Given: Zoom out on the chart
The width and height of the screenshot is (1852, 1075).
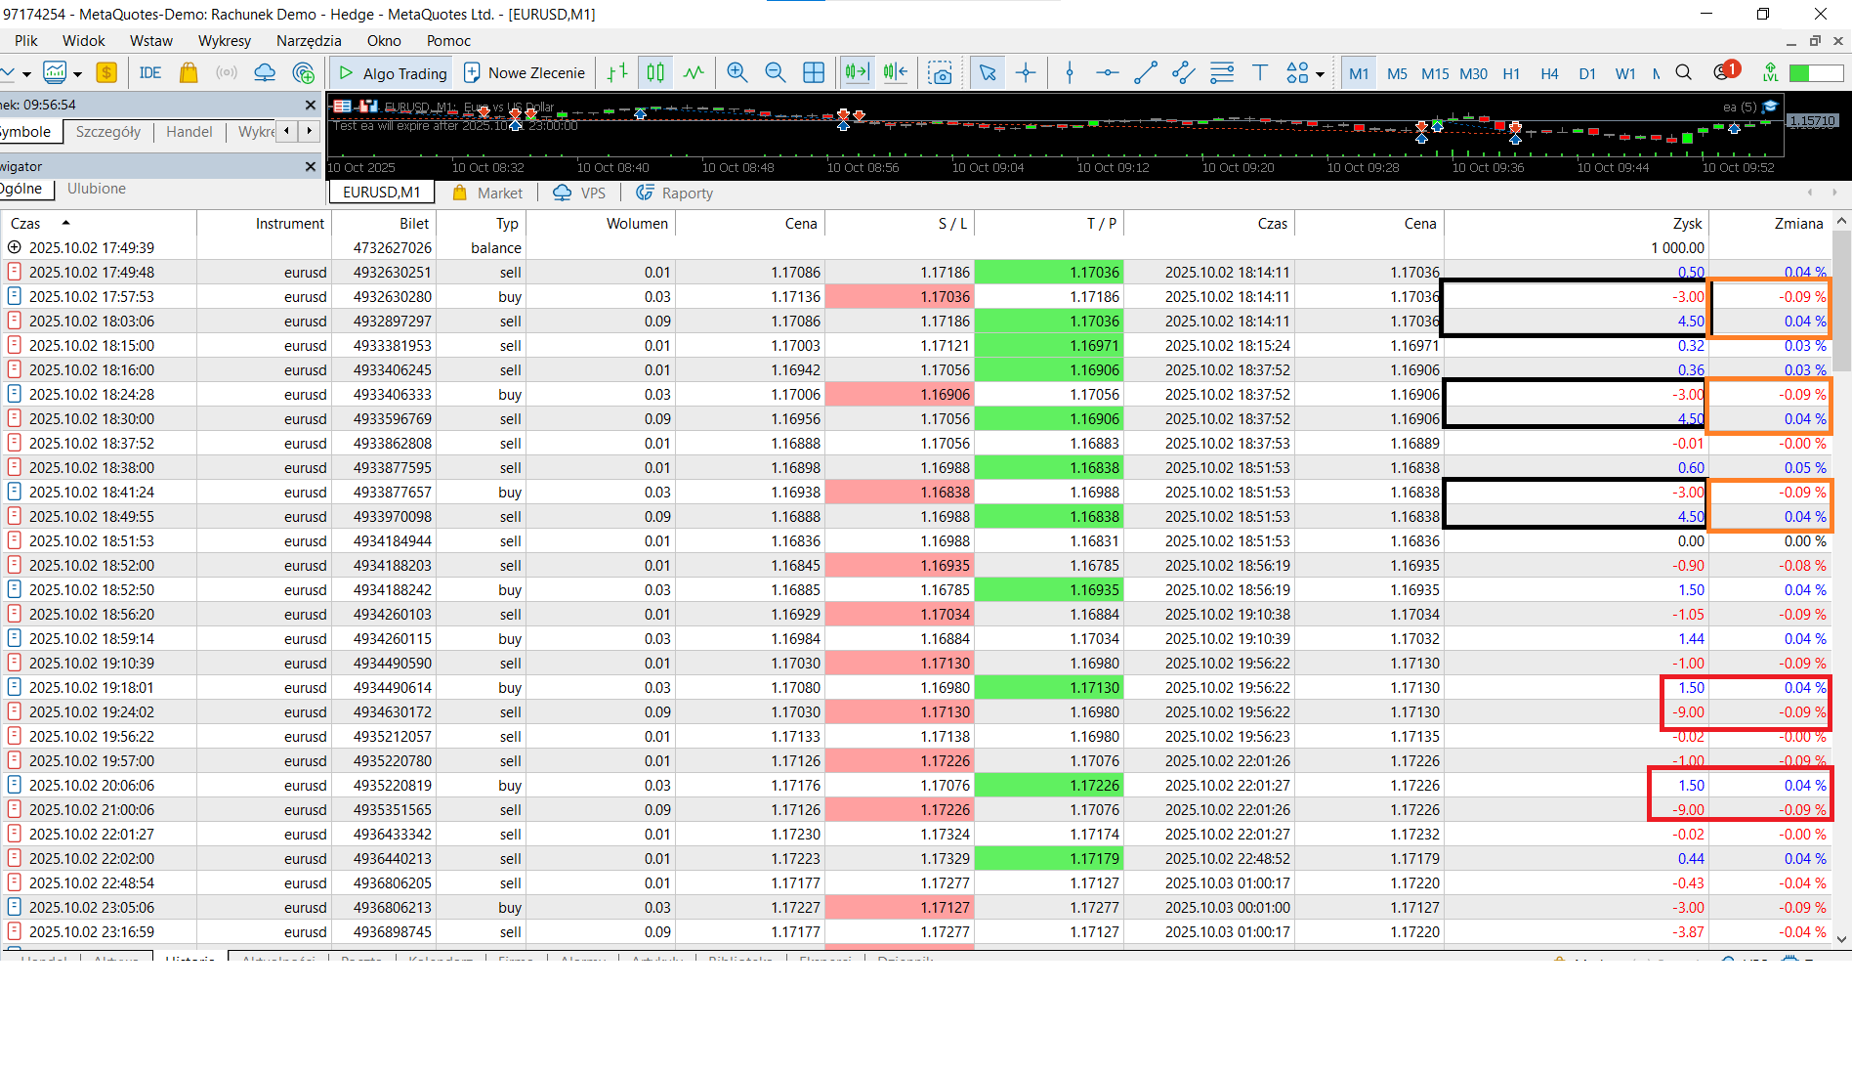Looking at the screenshot, I should (x=776, y=73).
